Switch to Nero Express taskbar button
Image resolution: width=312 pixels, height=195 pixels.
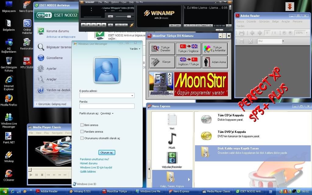183,191
